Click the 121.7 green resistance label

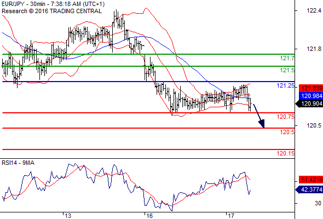pos(287,58)
